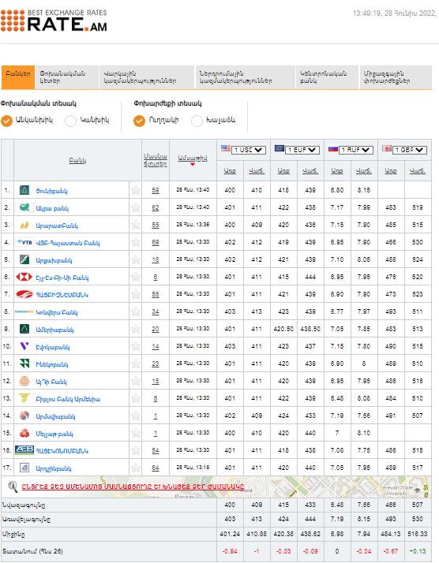Click the Converse Bank logo in row 8

tap(24, 311)
